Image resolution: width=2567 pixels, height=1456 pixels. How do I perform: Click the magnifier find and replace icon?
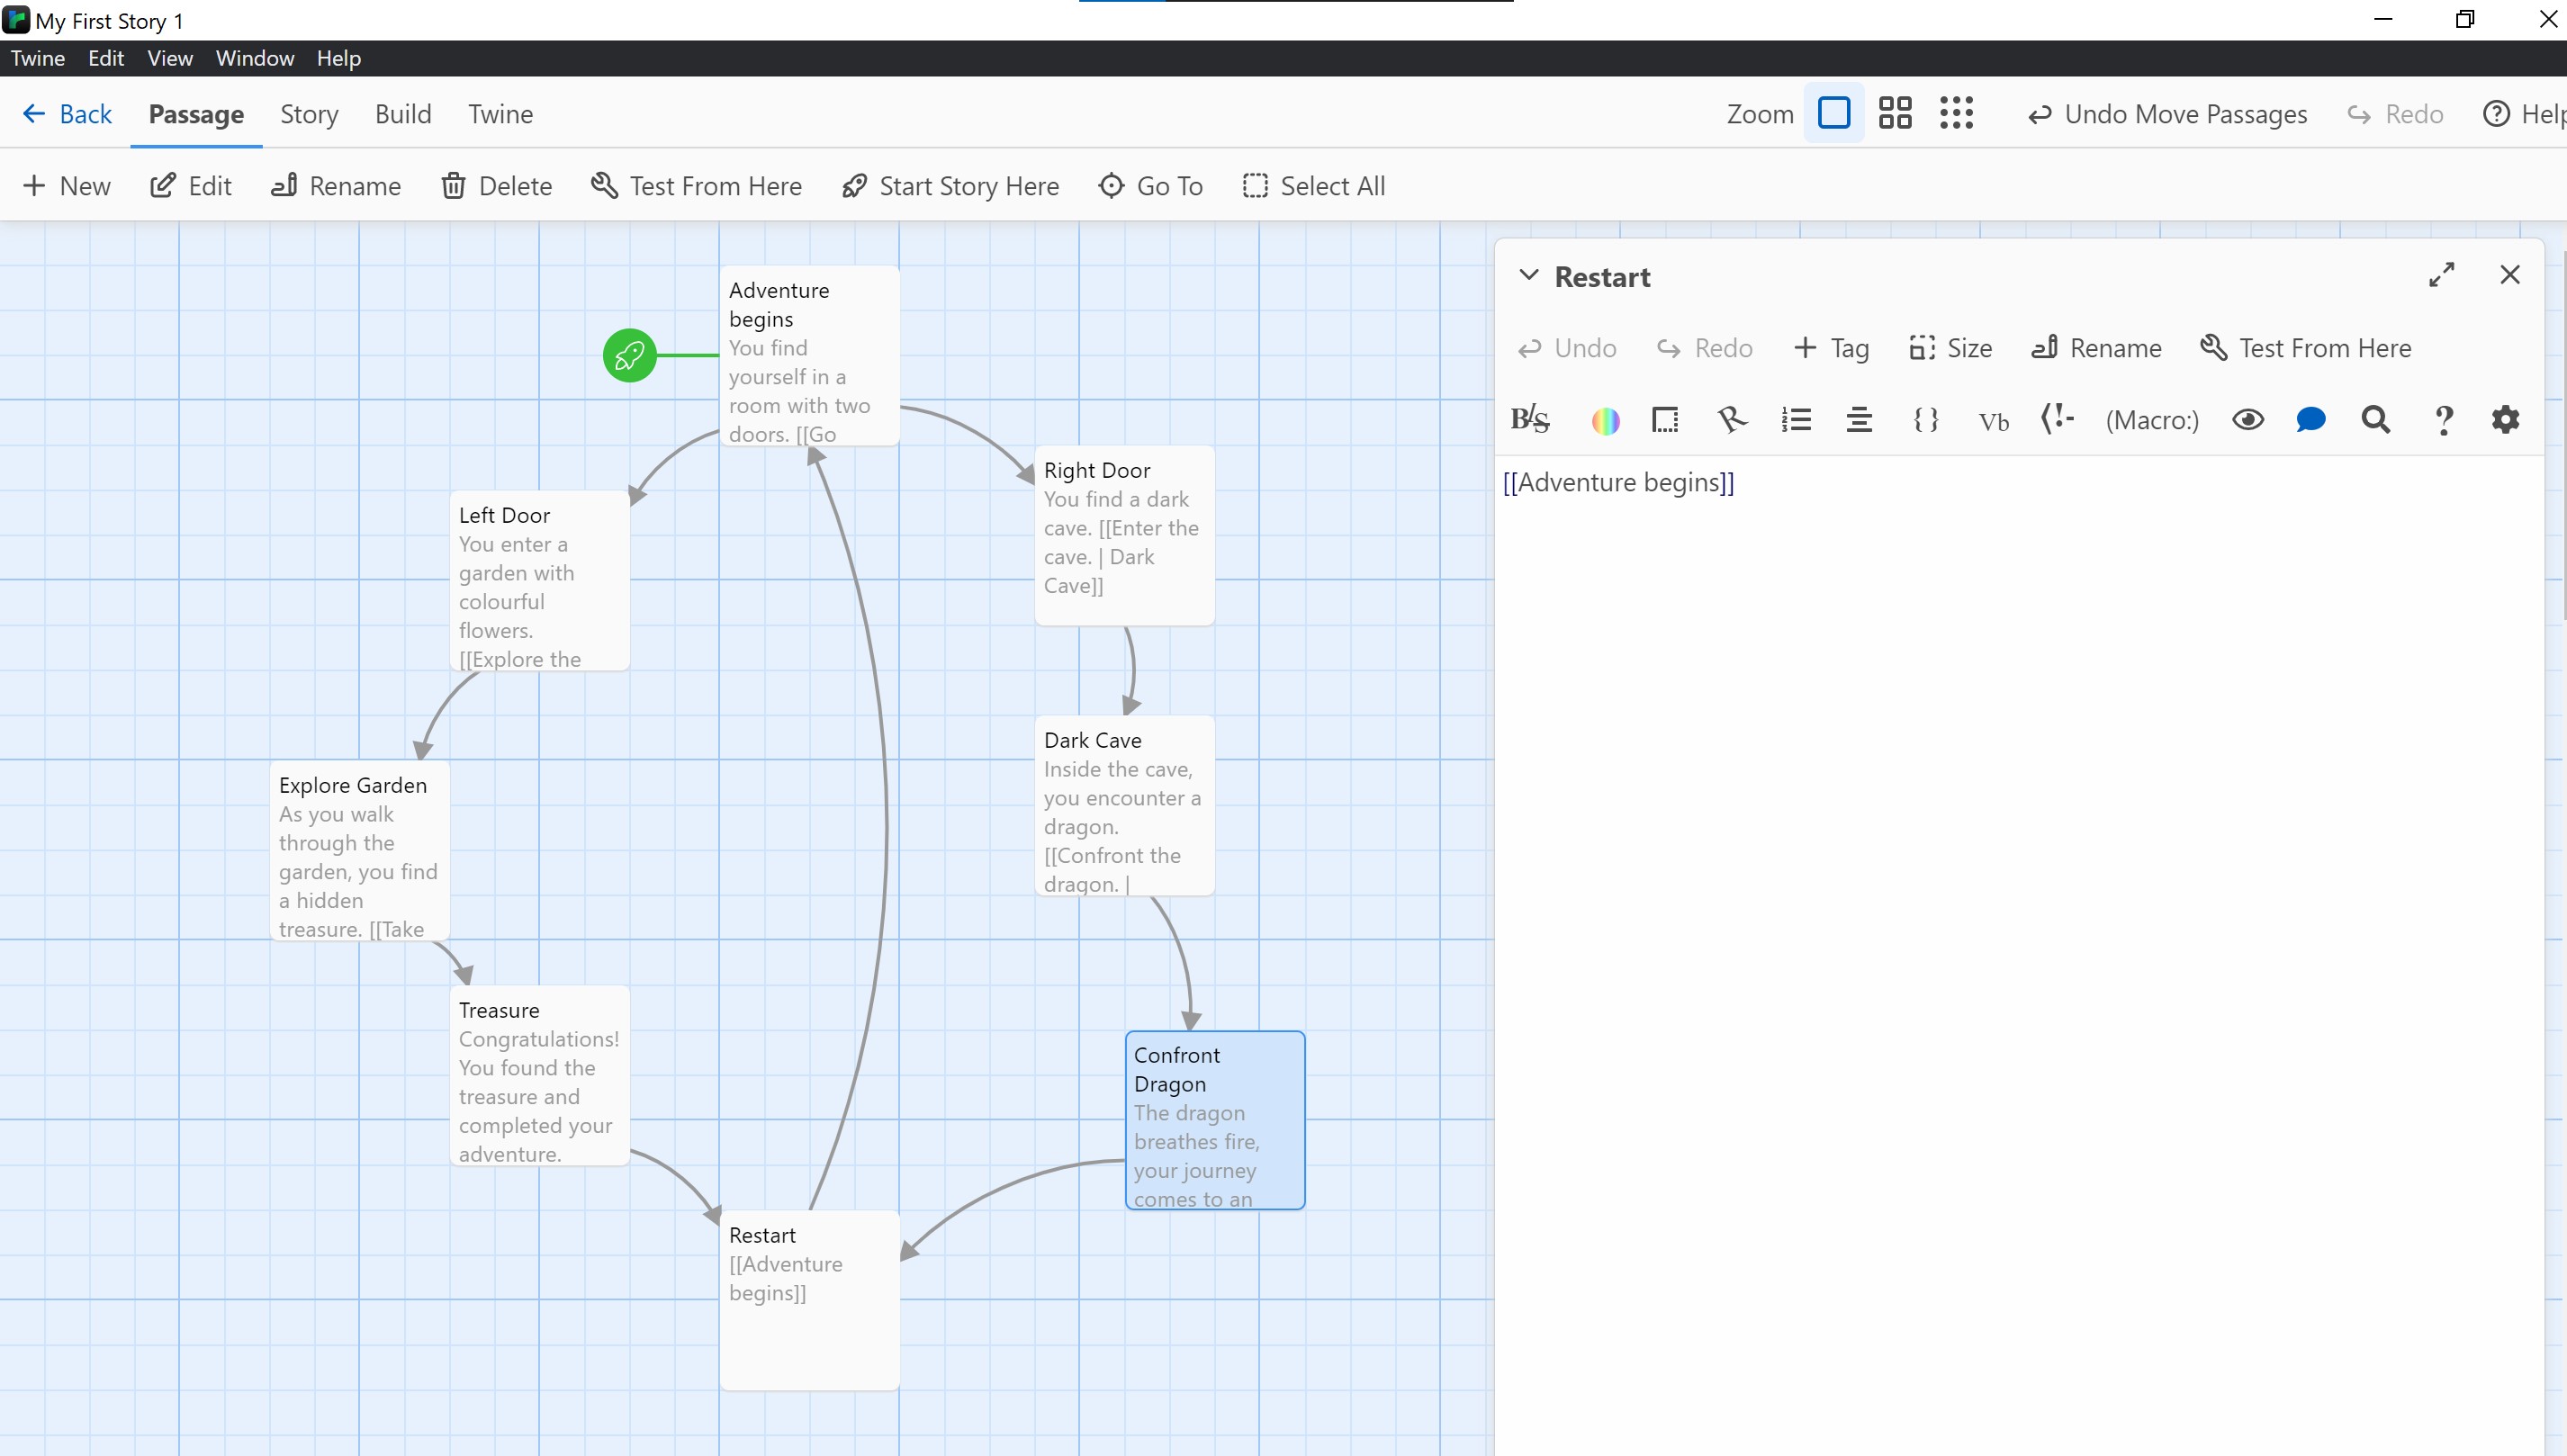[x=2376, y=420]
